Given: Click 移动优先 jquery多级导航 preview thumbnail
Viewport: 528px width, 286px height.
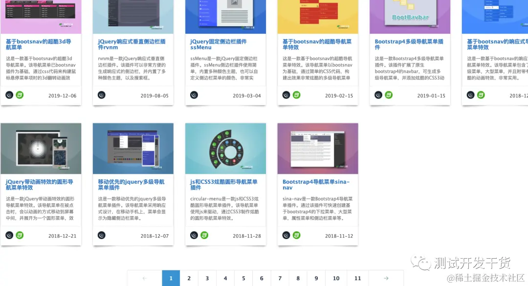Looking at the screenshot, I should tap(133, 148).
